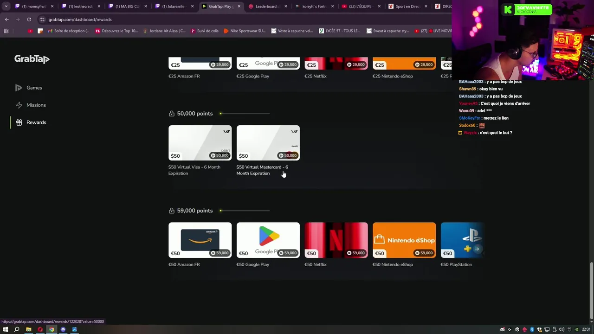Open the Suivi de colis bookmark
The height and width of the screenshot is (334, 594).
point(205,31)
